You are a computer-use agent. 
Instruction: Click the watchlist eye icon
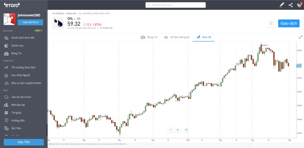coord(7,38)
